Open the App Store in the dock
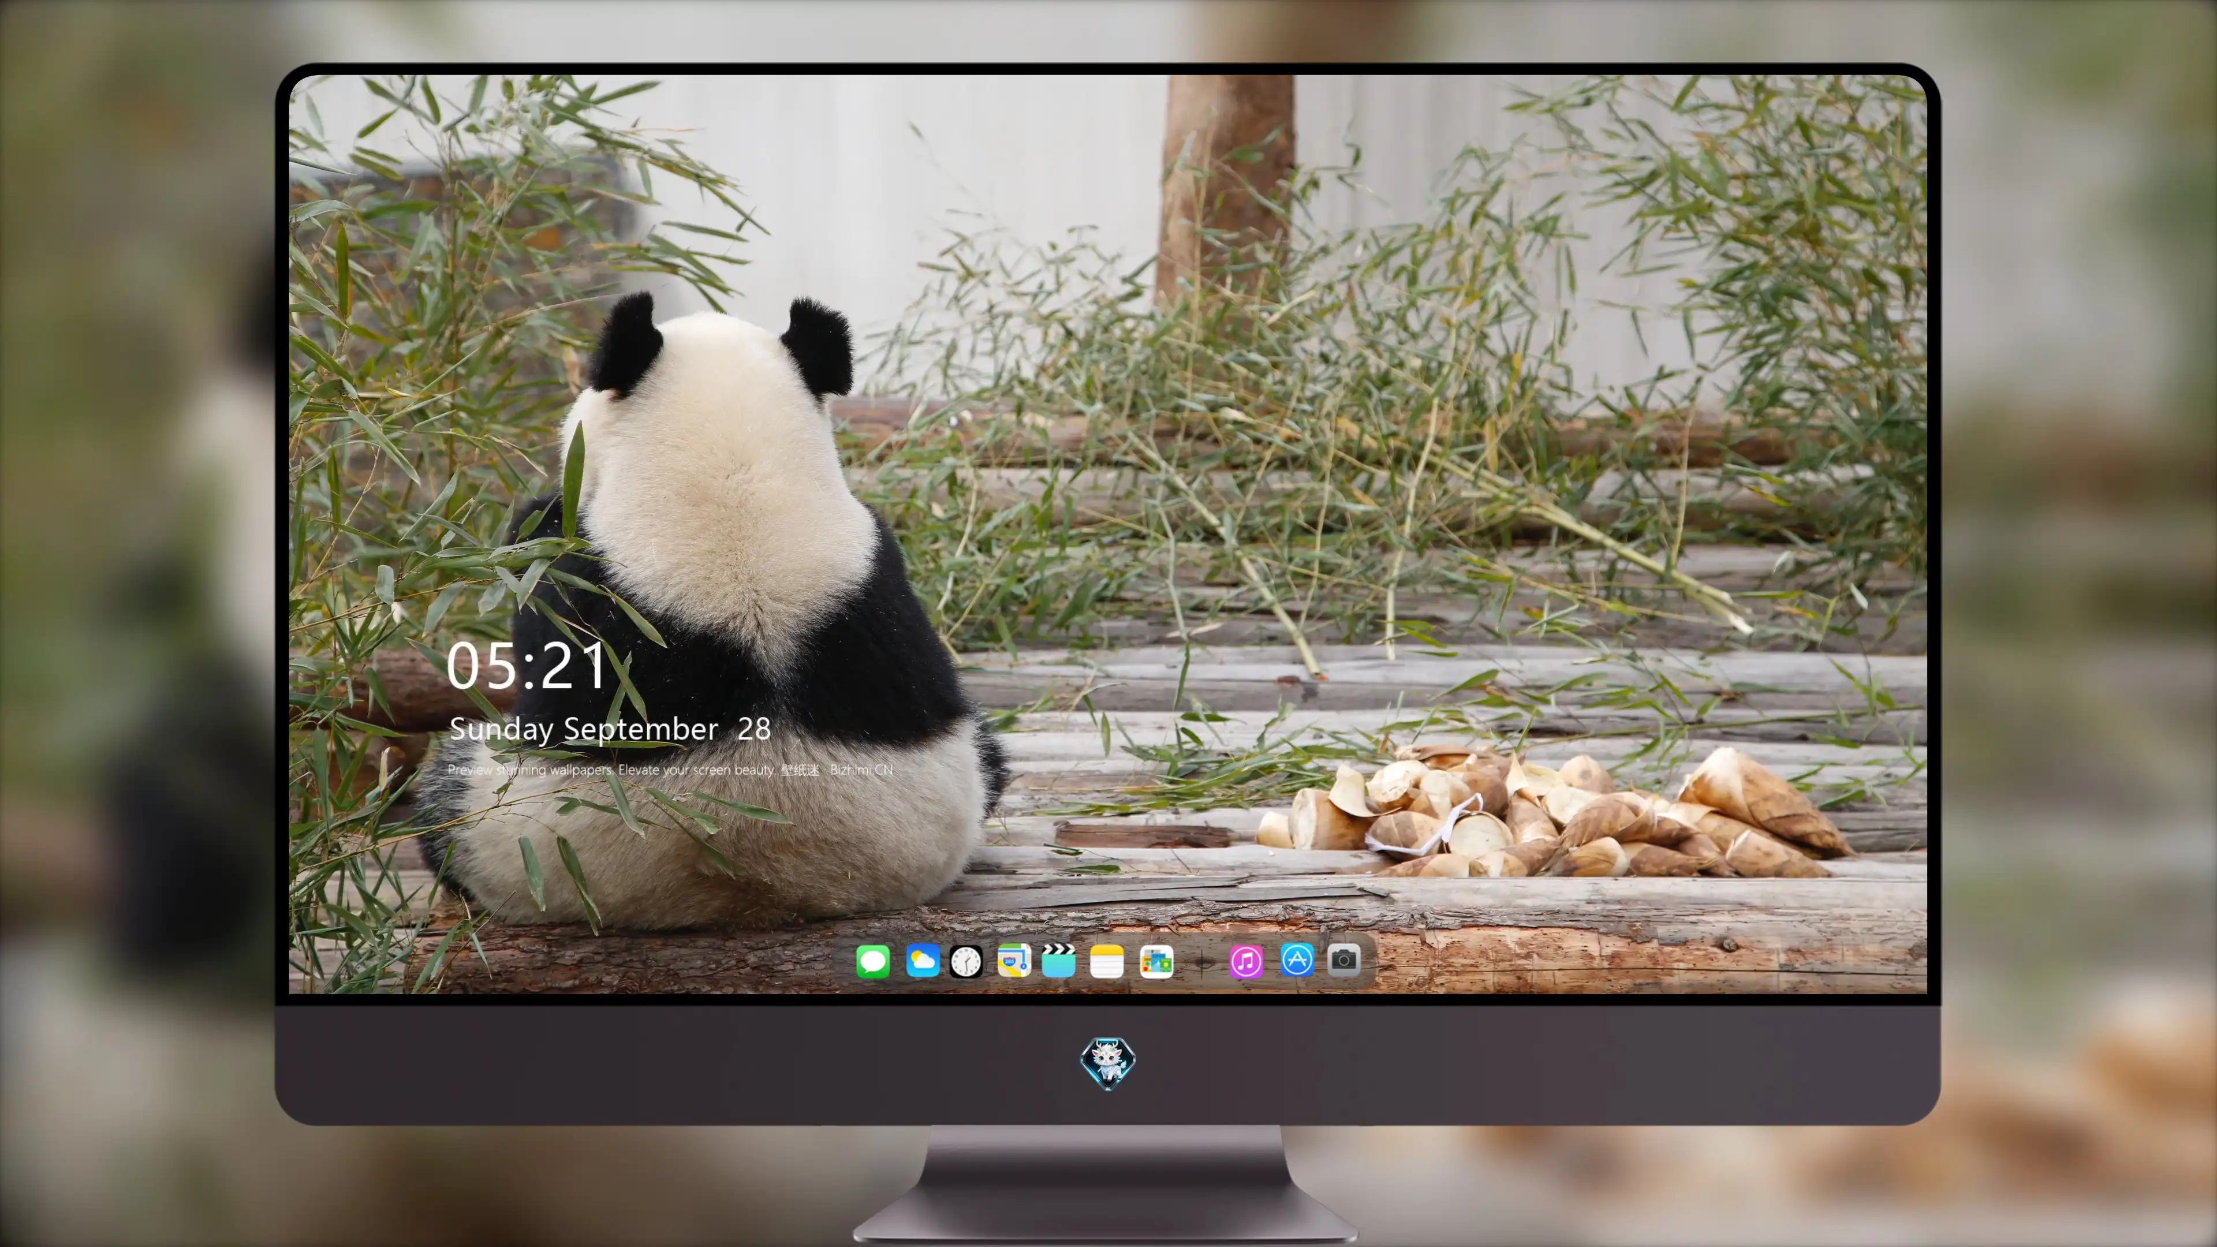The width and height of the screenshot is (2217, 1247). (1297, 961)
